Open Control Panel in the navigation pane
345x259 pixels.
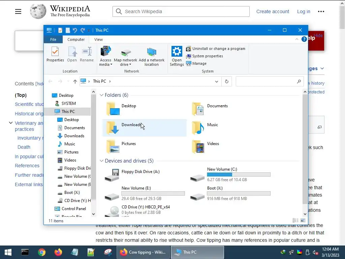tap(74, 209)
